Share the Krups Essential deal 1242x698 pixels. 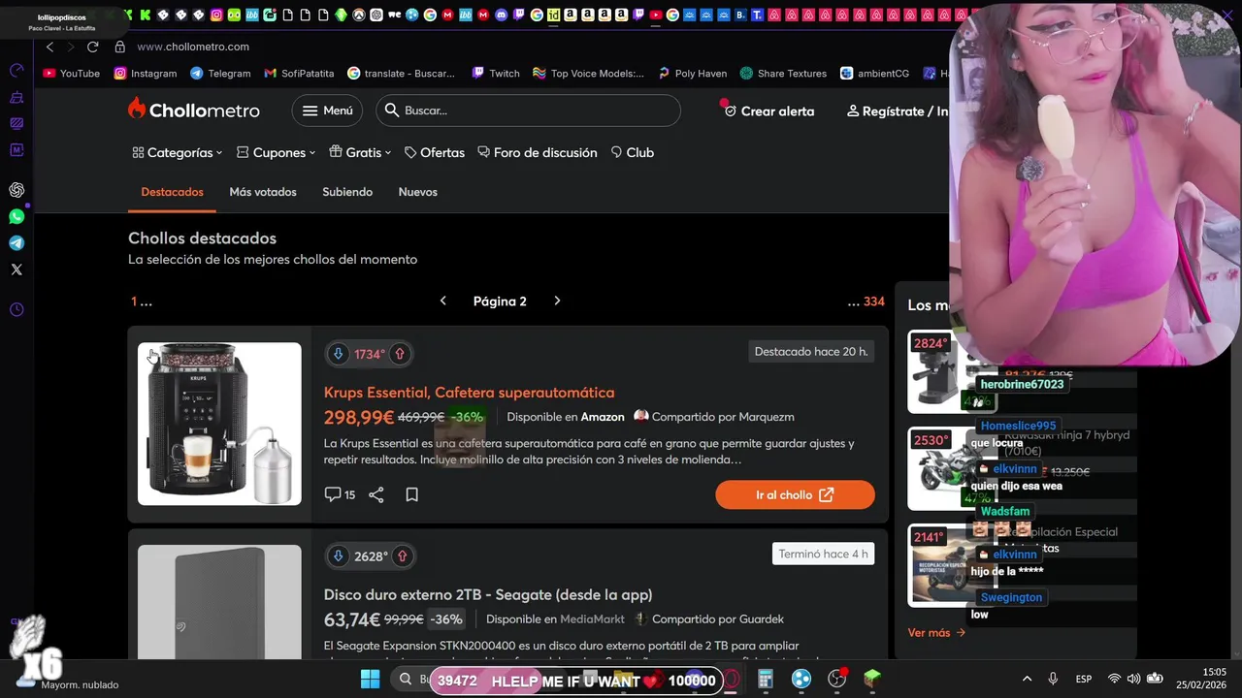(x=376, y=494)
